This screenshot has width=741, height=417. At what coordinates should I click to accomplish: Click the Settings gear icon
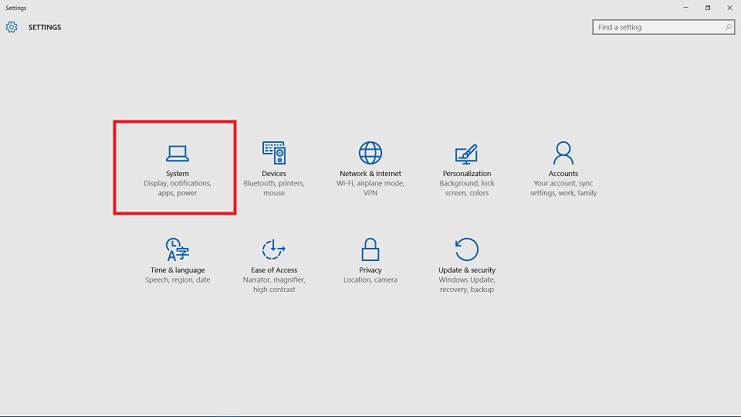click(x=12, y=27)
